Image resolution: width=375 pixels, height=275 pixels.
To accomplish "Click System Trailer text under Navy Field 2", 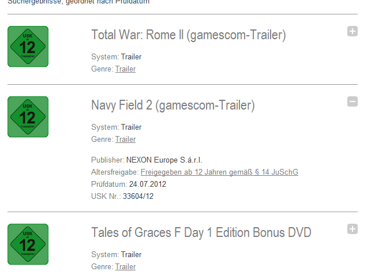I will coord(131,127).
